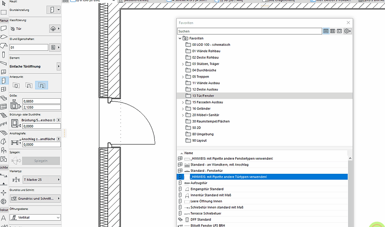Select the Worksheet globe tool
Viewport: 385px width, 227px height.
pos(4,201)
